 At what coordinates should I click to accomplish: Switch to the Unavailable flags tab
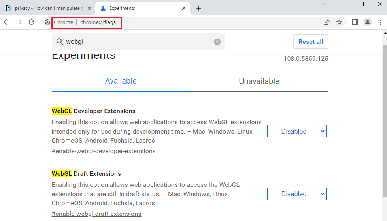(x=259, y=81)
